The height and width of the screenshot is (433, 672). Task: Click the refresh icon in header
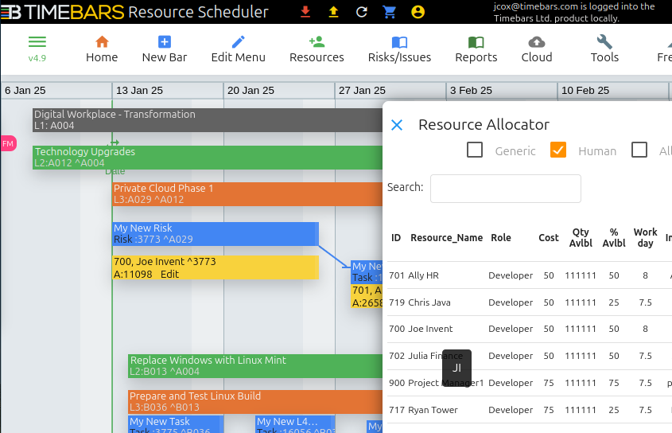362,12
